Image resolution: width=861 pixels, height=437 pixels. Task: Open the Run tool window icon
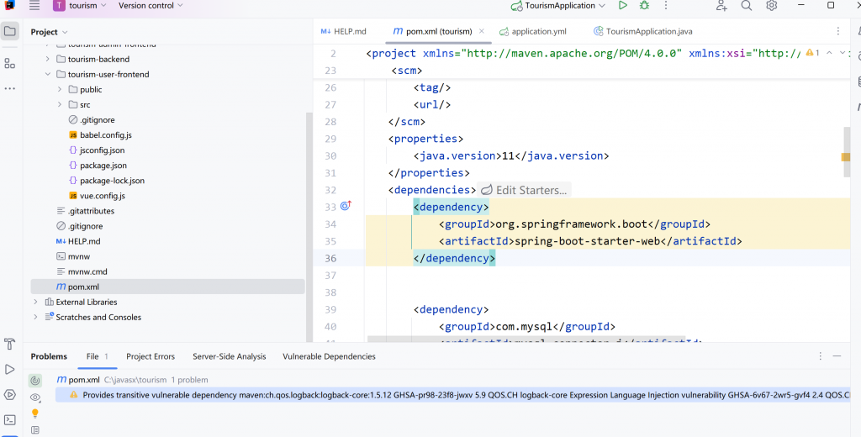pyautogui.click(x=10, y=370)
